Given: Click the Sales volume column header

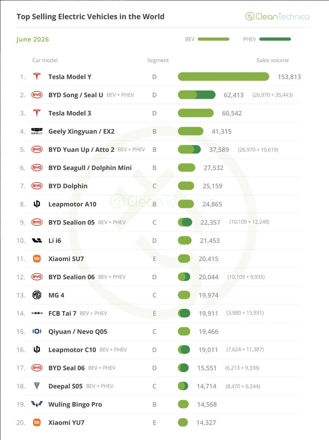Looking at the screenshot, I should pos(272,60).
